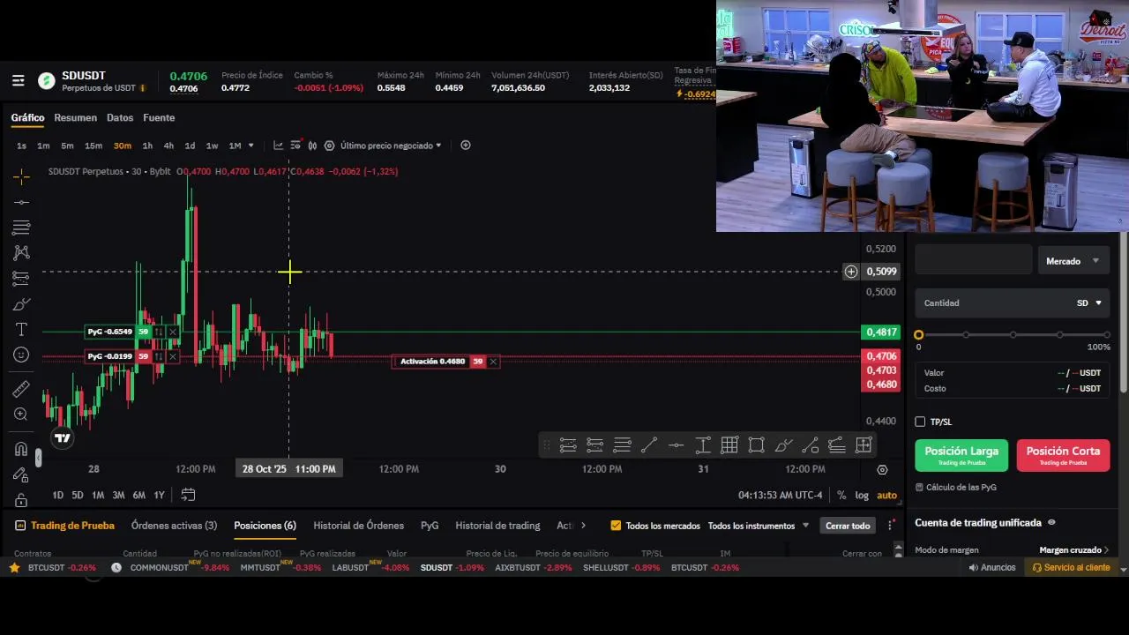Screen dimensions: 1129x635
Task: Select the ruler measure tool
Action: coord(21,389)
